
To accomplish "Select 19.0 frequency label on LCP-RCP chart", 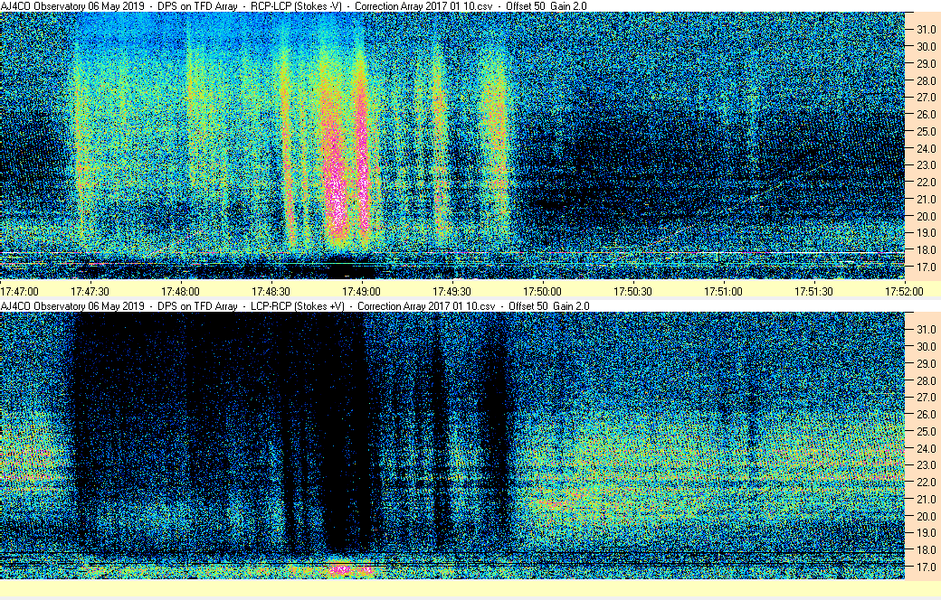I will coord(926,532).
